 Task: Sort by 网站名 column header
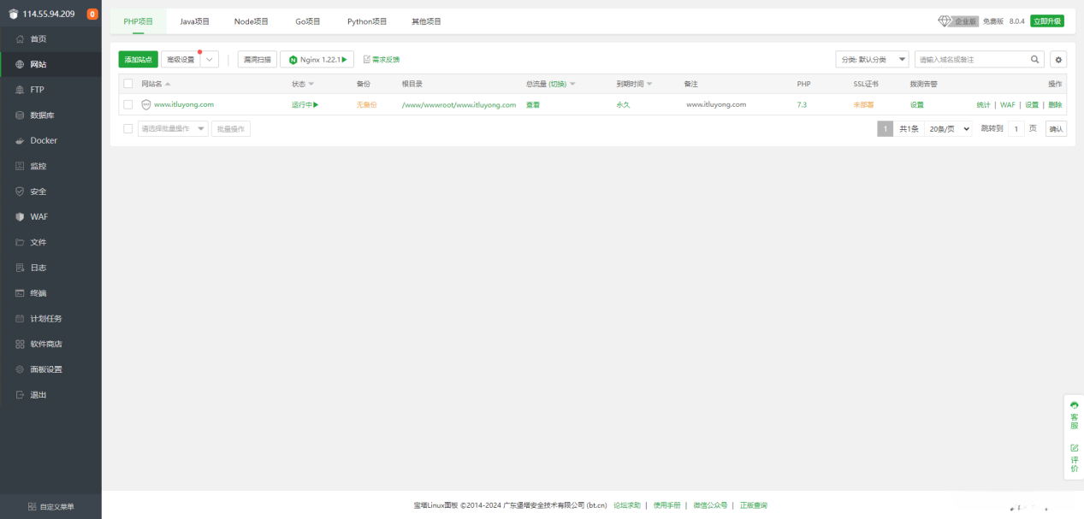tap(156, 84)
